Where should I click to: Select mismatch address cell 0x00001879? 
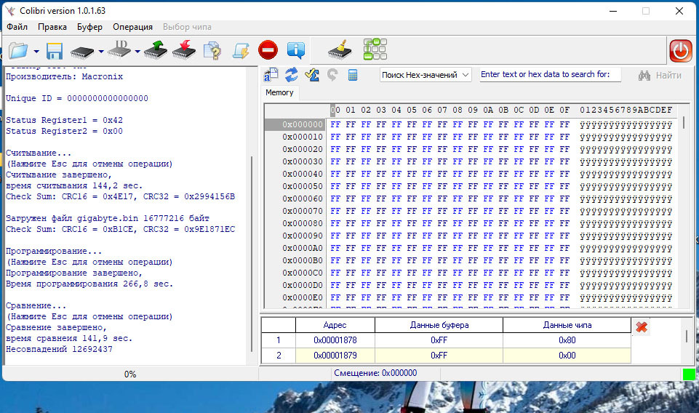point(335,356)
